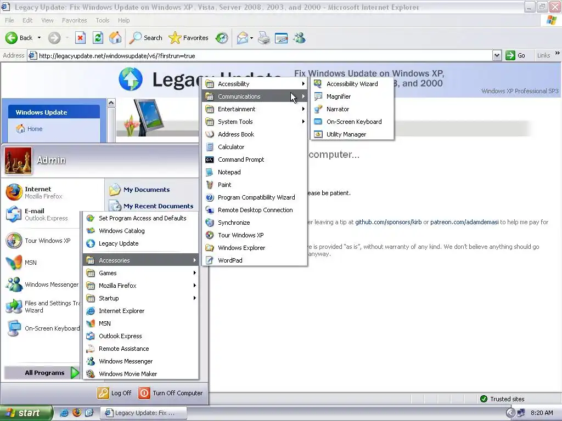
Task: Click the Go button beside address bar
Action: [x=516, y=55]
